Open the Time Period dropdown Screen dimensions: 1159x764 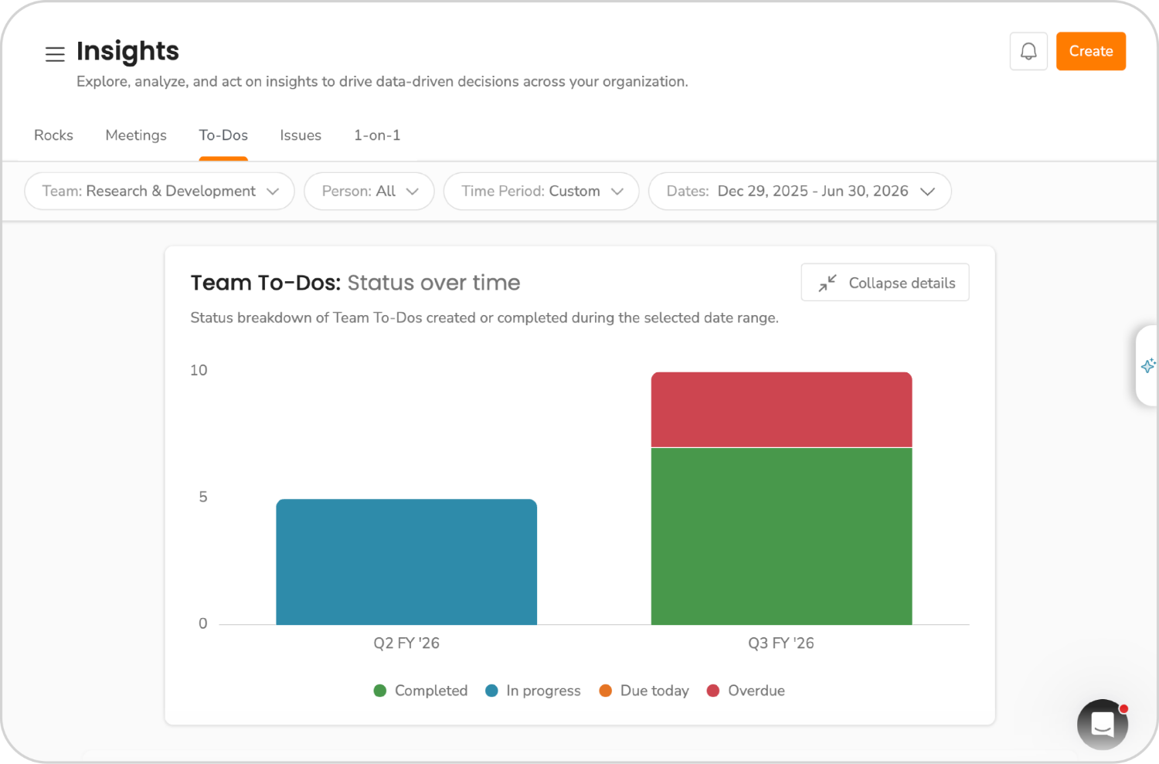tap(541, 191)
